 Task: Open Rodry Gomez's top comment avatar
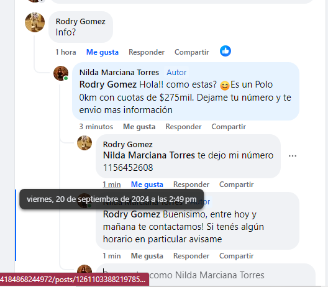pyautogui.click(x=35, y=22)
